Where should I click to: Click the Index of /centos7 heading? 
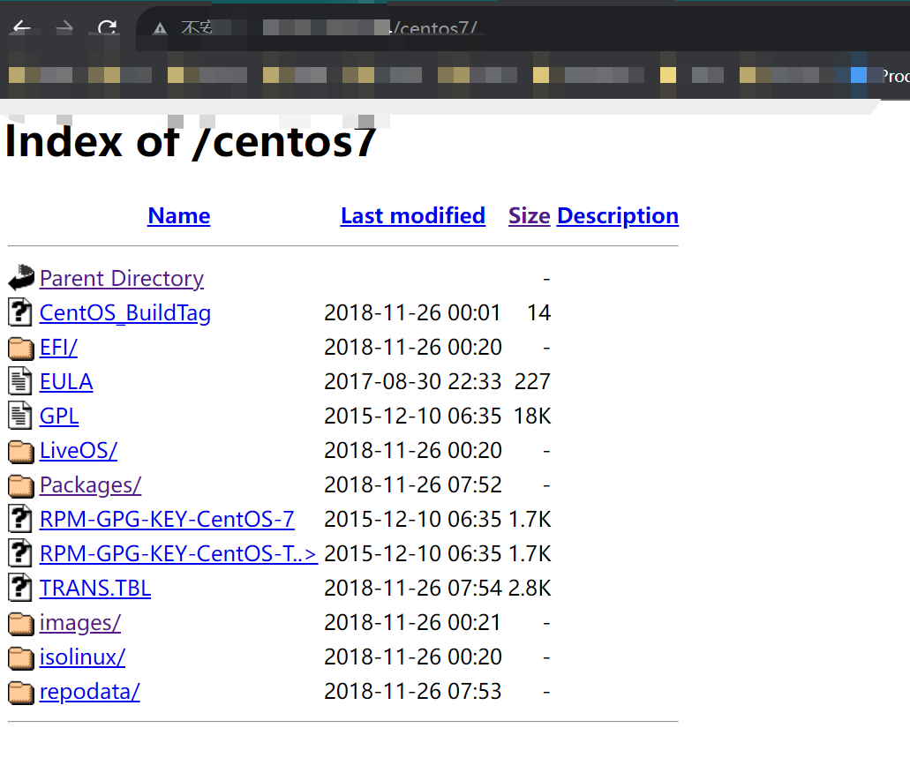[x=191, y=141]
